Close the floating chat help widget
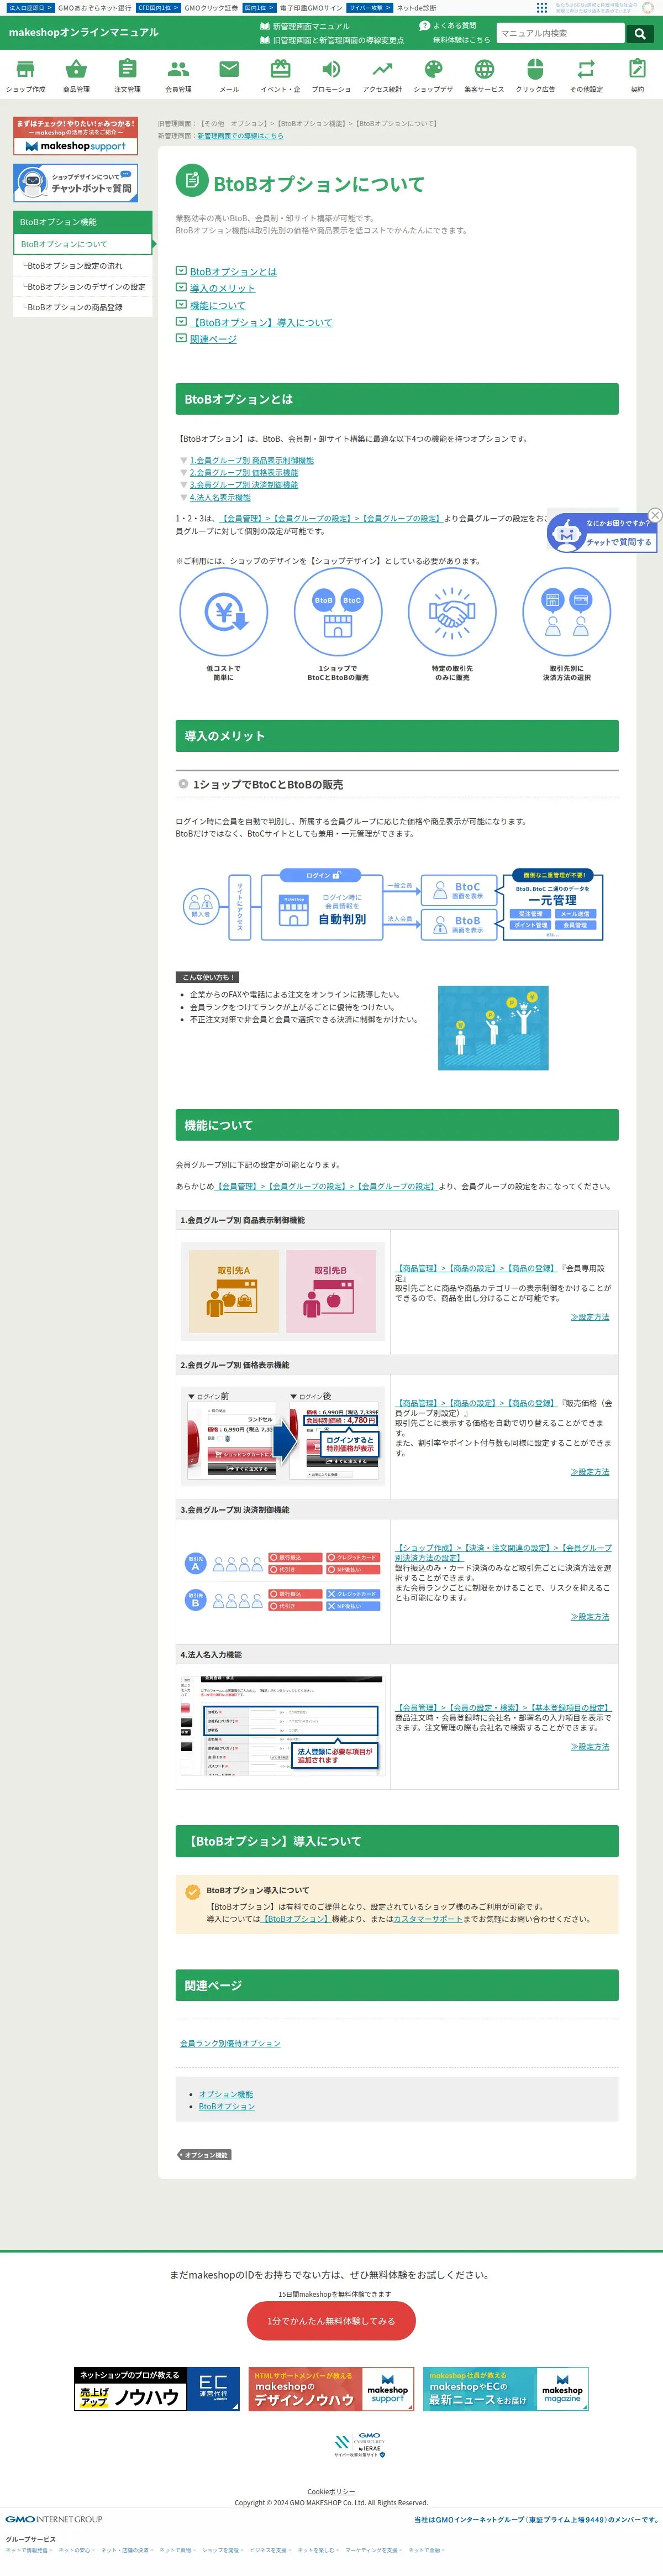This screenshot has width=663, height=2576. (x=655, y=515)
